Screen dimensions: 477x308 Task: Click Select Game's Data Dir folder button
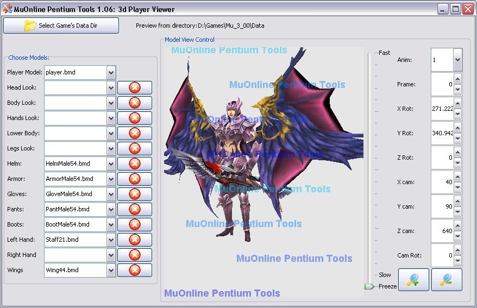61,26
